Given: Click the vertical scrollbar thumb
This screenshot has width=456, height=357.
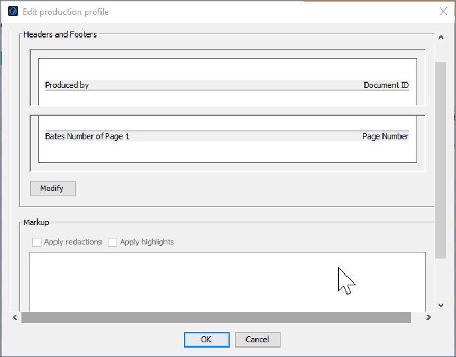Looking at the screenshot, I should pos(440,161).
